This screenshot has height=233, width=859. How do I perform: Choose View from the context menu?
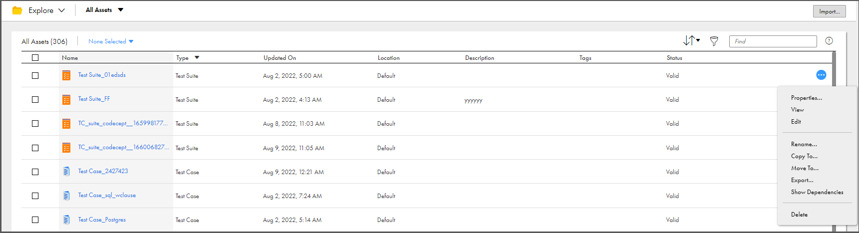[x=797, y=110]
